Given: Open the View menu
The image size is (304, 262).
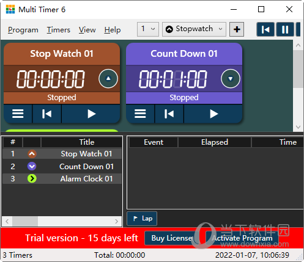Looking at the screenshot, I should coord(87,30).
